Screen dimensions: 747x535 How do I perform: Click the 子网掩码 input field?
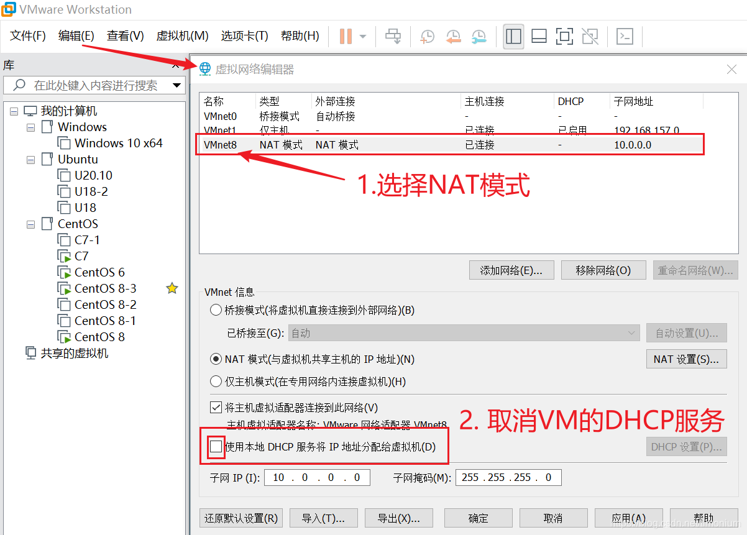(x=508, y=477)
